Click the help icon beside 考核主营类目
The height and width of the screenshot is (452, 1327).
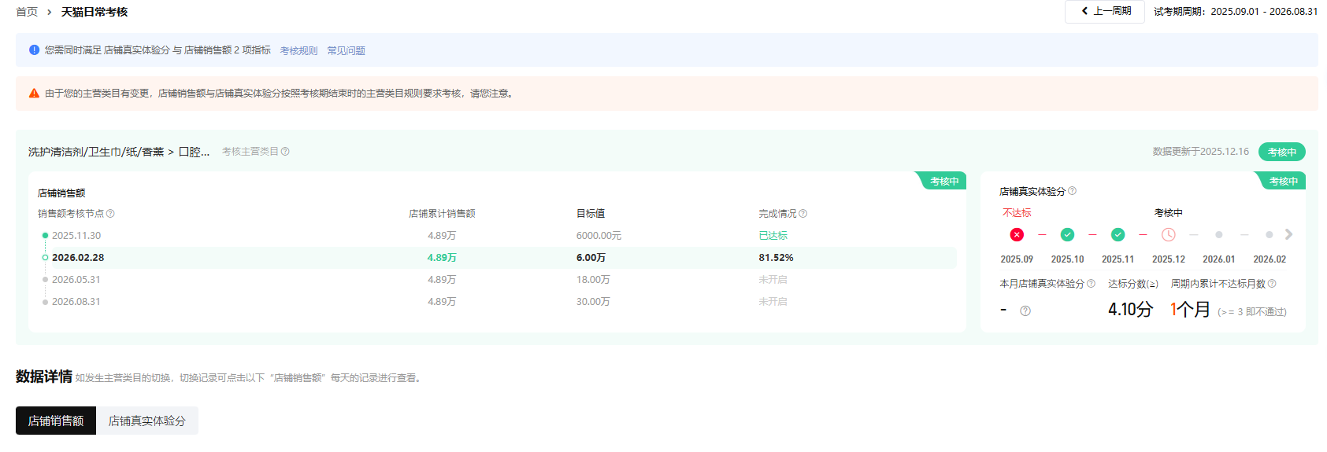click(x=285, y=152)
